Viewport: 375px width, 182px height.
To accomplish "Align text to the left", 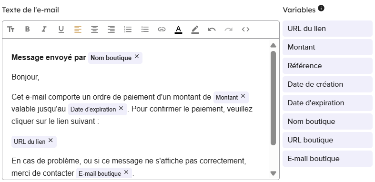I will [78, 30].
